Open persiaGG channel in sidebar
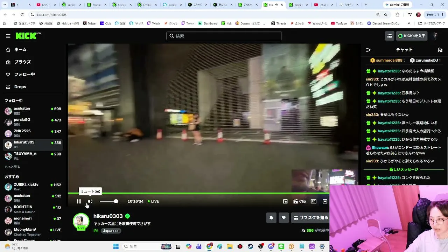The width and height of the screenshot is (448, 252). [x=33, y=122]
